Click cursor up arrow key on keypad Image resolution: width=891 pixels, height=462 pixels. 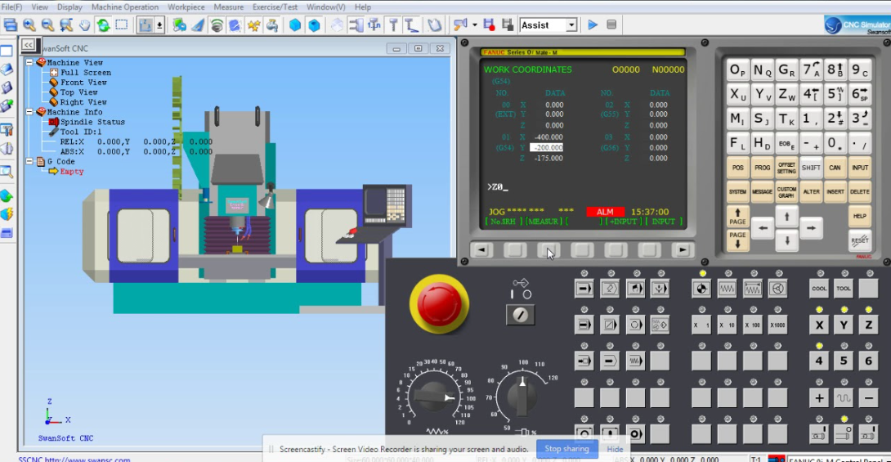pos(787,217)
